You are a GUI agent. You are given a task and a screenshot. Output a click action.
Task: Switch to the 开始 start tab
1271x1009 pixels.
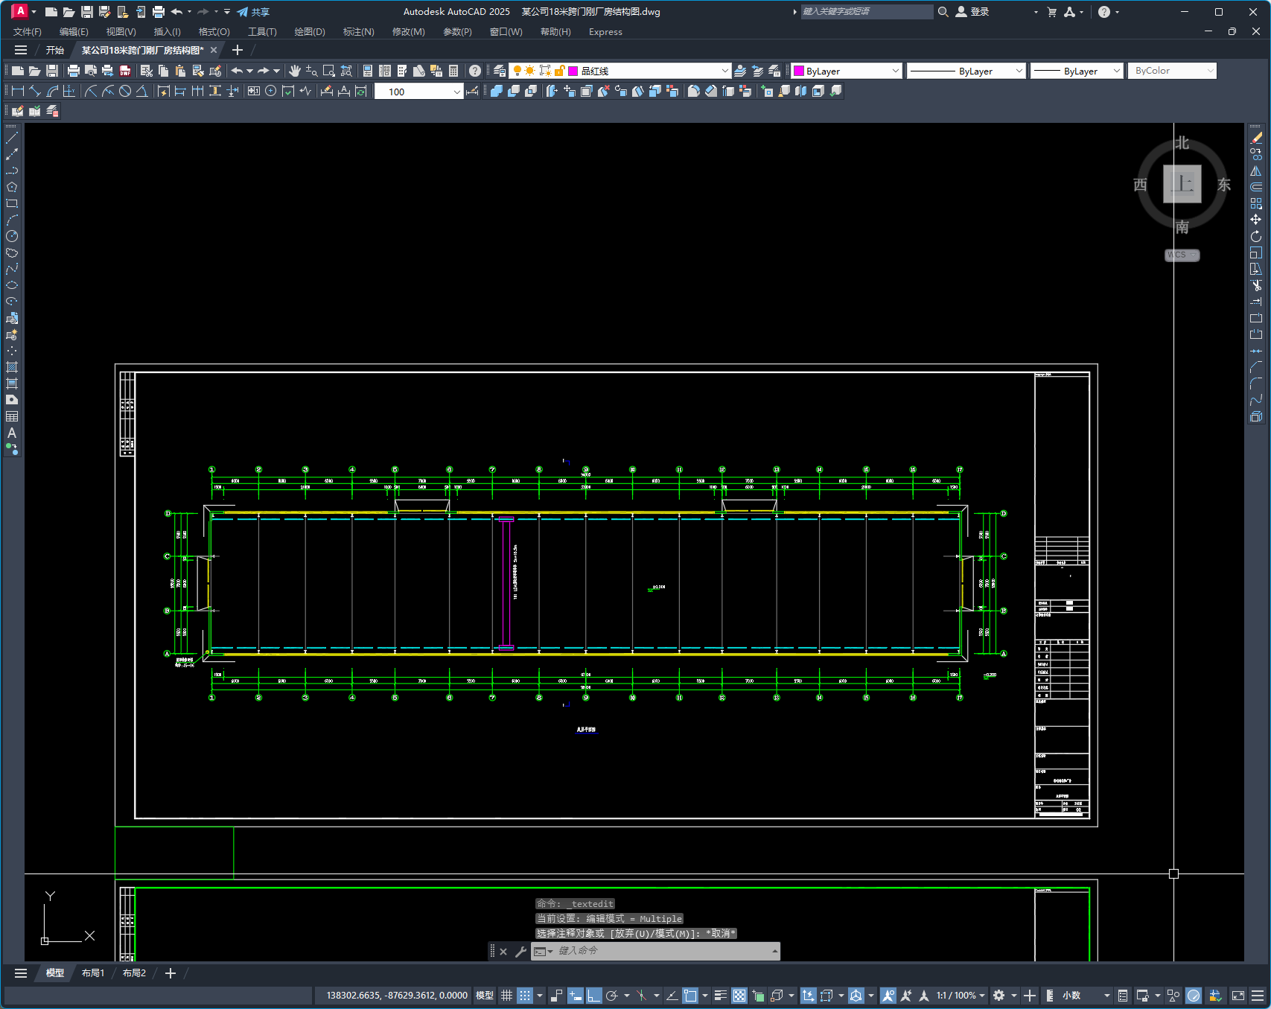click(55, 50)
